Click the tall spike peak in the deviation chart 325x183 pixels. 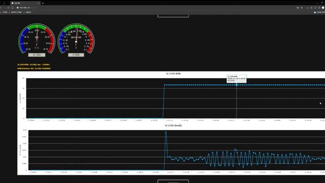pyautogui.click(x=166, y=132)
